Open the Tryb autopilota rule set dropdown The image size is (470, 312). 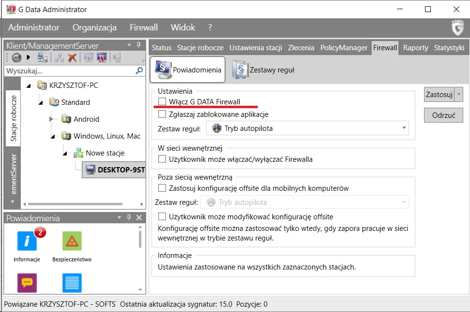click(307, 128)
